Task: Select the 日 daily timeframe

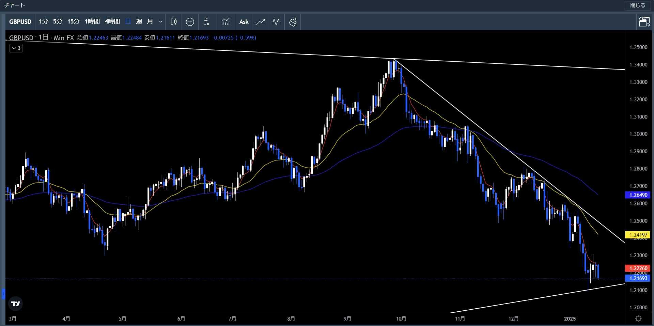Action: coord(128,21)
